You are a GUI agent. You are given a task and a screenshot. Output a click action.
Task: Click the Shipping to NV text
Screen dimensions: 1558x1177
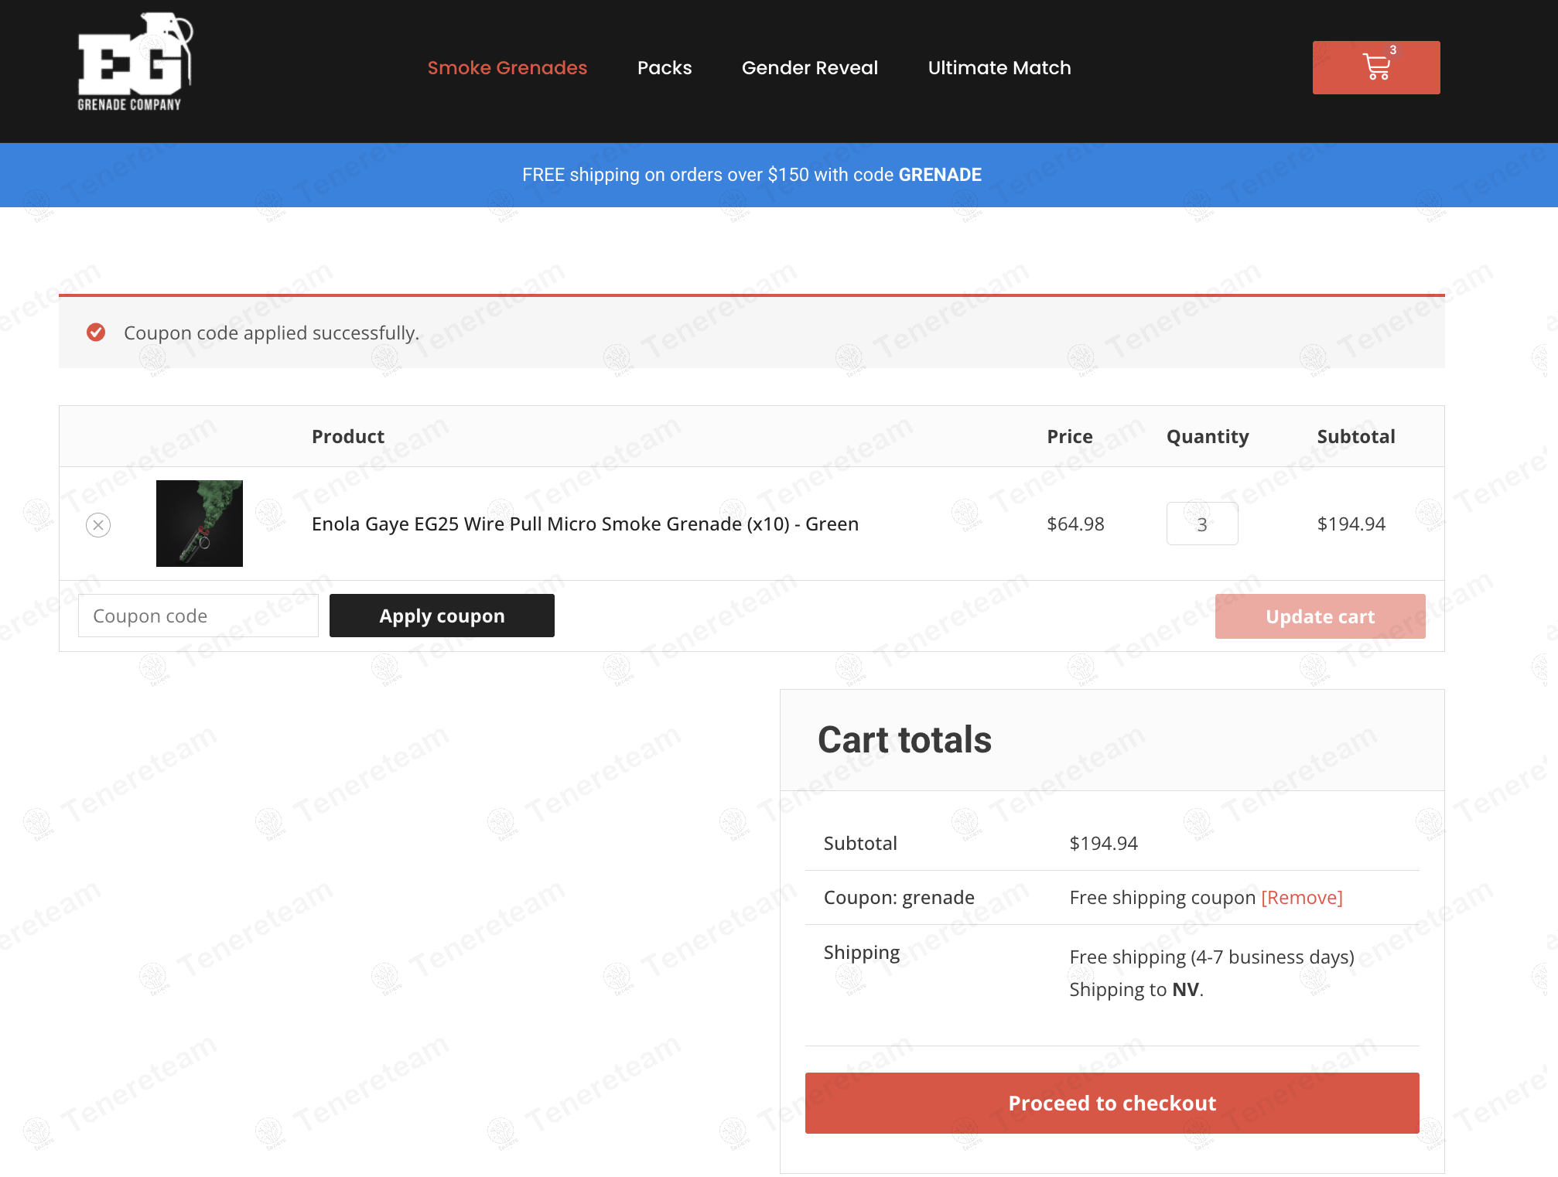[x=1136, y=990]
